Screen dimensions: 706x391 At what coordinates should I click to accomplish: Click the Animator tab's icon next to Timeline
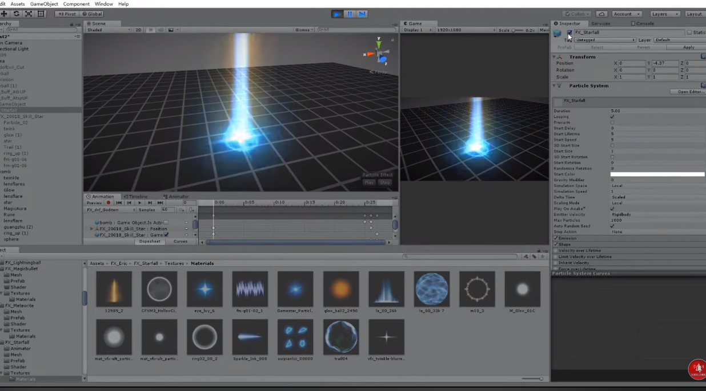pyautogui.click(x=166, y=197)
